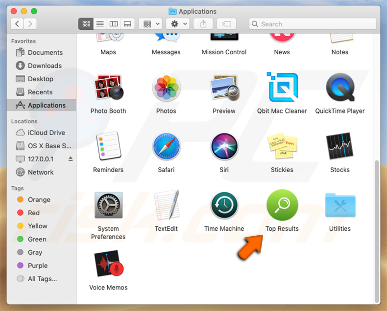387x311 pixels.
Task: Open the Action gear dropdown menu
Action: (x=178, y=24)
